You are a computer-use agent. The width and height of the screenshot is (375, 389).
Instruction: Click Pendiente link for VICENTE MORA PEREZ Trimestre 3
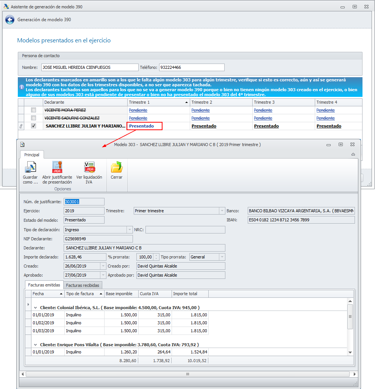[263, 110]
